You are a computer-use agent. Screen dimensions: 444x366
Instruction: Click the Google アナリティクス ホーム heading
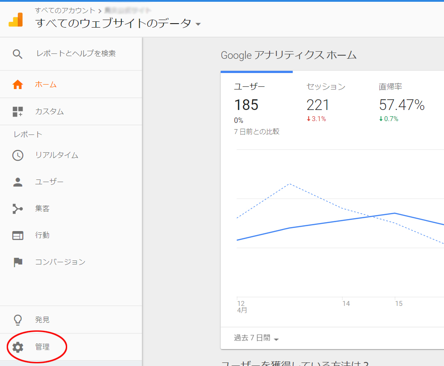(289, 55)
